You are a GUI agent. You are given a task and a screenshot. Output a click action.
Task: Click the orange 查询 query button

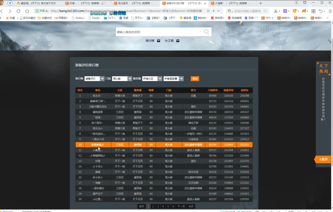pyautogui.click(x=195, y=79)
